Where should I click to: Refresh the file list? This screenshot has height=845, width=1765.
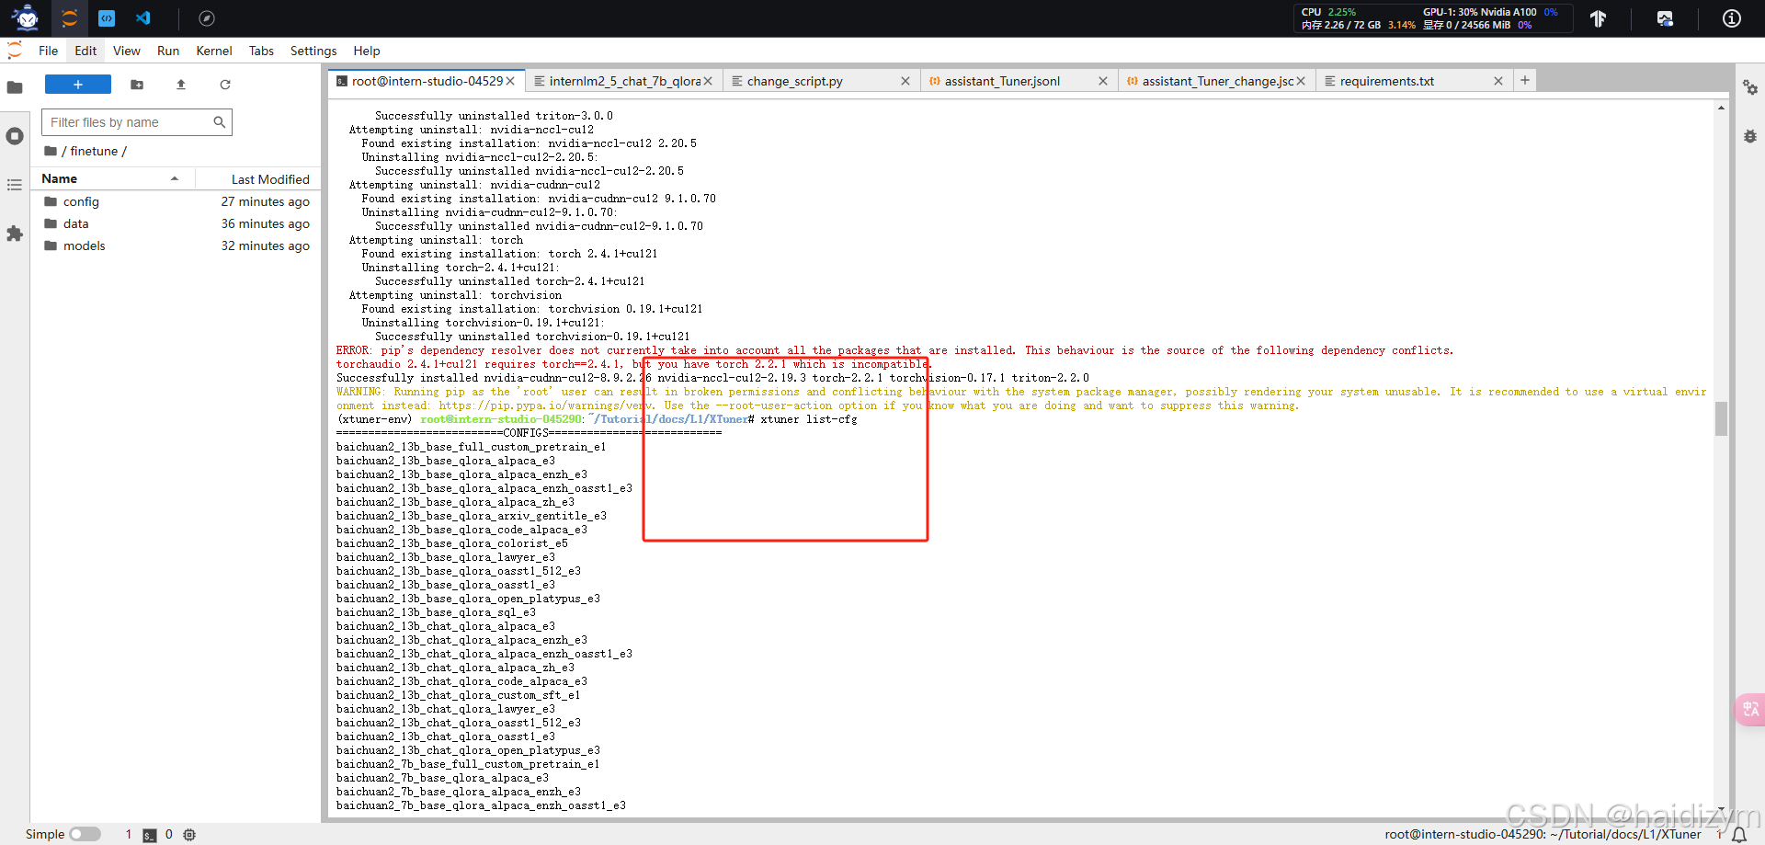225,85
